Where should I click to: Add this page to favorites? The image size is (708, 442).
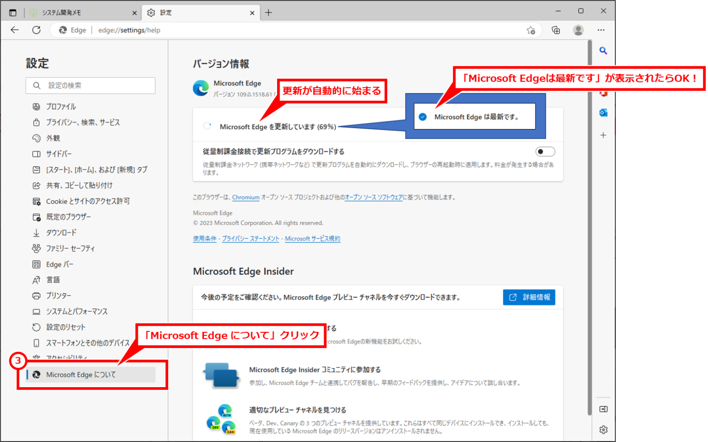click(531, 30)
